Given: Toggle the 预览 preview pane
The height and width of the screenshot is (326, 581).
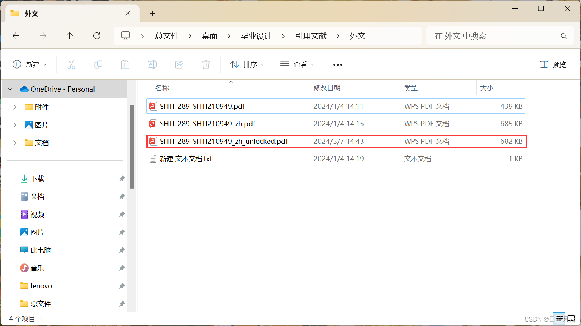Looking at the screenshot, I should point(553,64).
